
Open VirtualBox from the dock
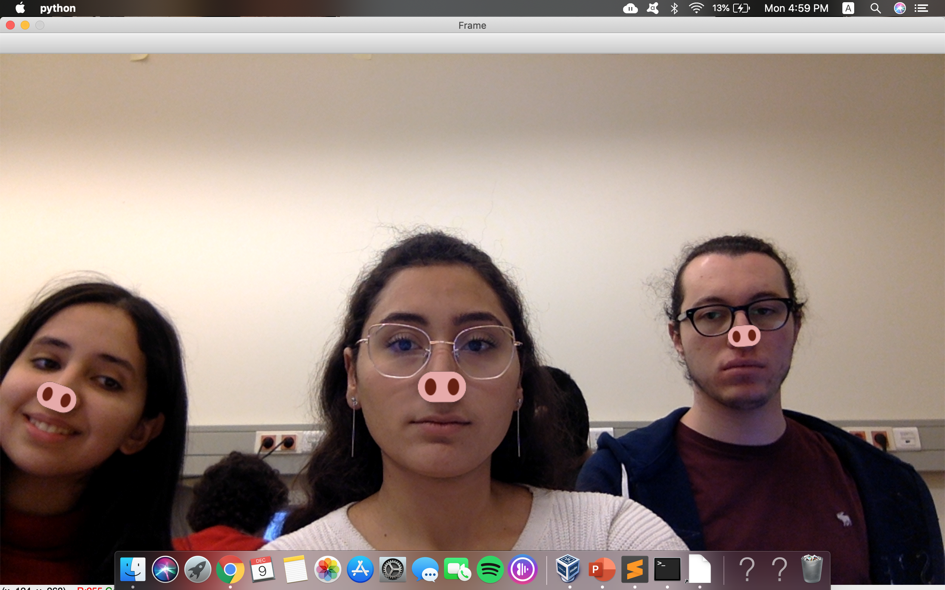568,569
